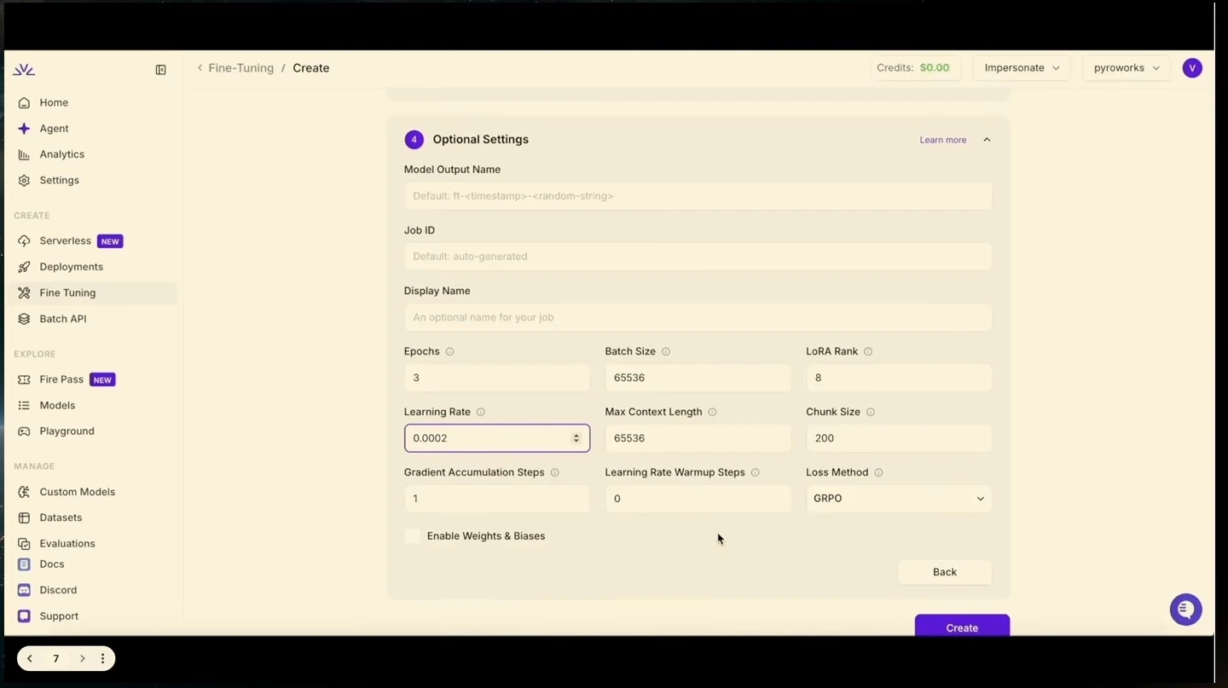The image size is (1228, 688).
Task: Click the info icon beside LoRA Rank
Action: click(x=868, y=351)
